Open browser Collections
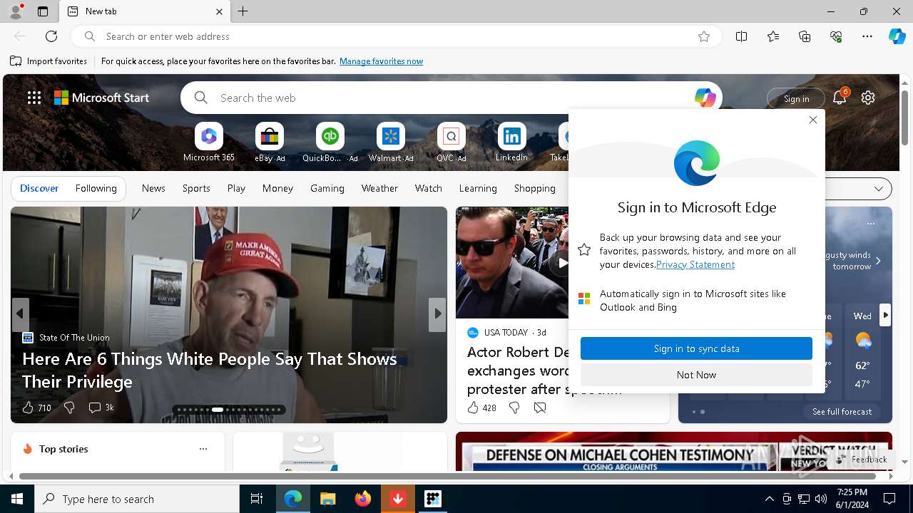Image resolution: width=913 pixels, height=513 pixels. [805, 36]
